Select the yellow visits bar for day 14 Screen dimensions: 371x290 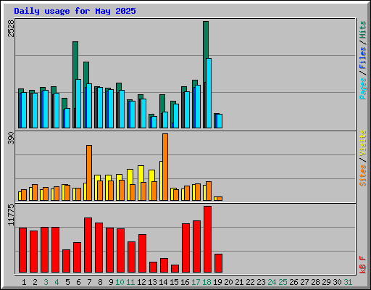pyautogui.click(x=161, y=181)
